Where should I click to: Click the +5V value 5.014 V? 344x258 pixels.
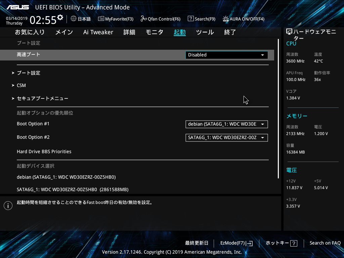tap(321, 188)
